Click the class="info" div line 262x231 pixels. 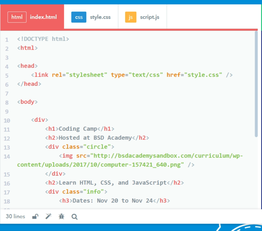[x=76, y=192]
